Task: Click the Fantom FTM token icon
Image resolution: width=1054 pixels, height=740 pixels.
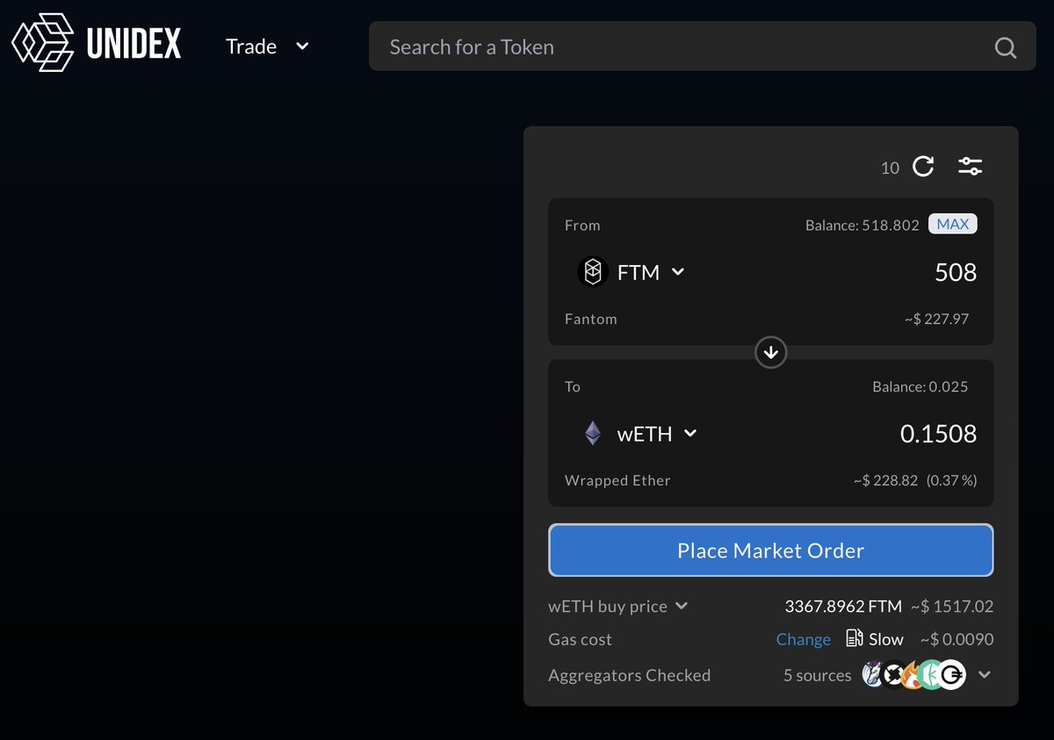Action: (593, 272)
